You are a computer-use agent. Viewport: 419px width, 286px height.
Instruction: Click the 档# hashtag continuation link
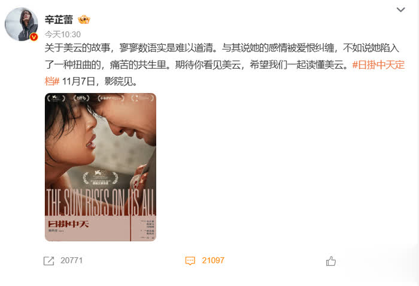click(52, 81)
